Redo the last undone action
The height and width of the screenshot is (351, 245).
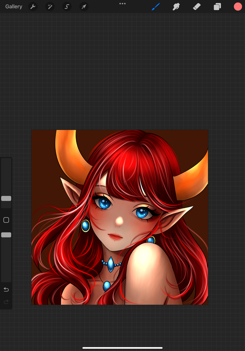(6, 302)
